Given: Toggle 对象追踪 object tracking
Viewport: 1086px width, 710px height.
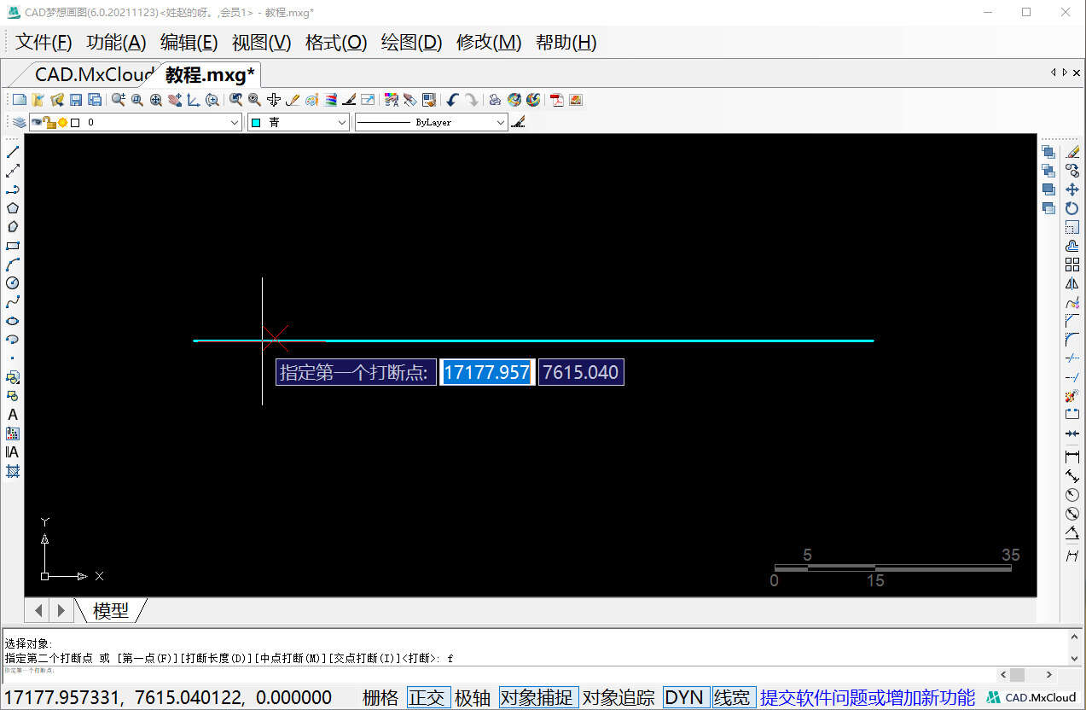Looking at the screenshot, I should point(618,697).
